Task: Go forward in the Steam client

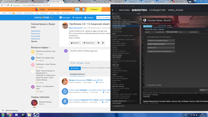Action: (116, 10)
